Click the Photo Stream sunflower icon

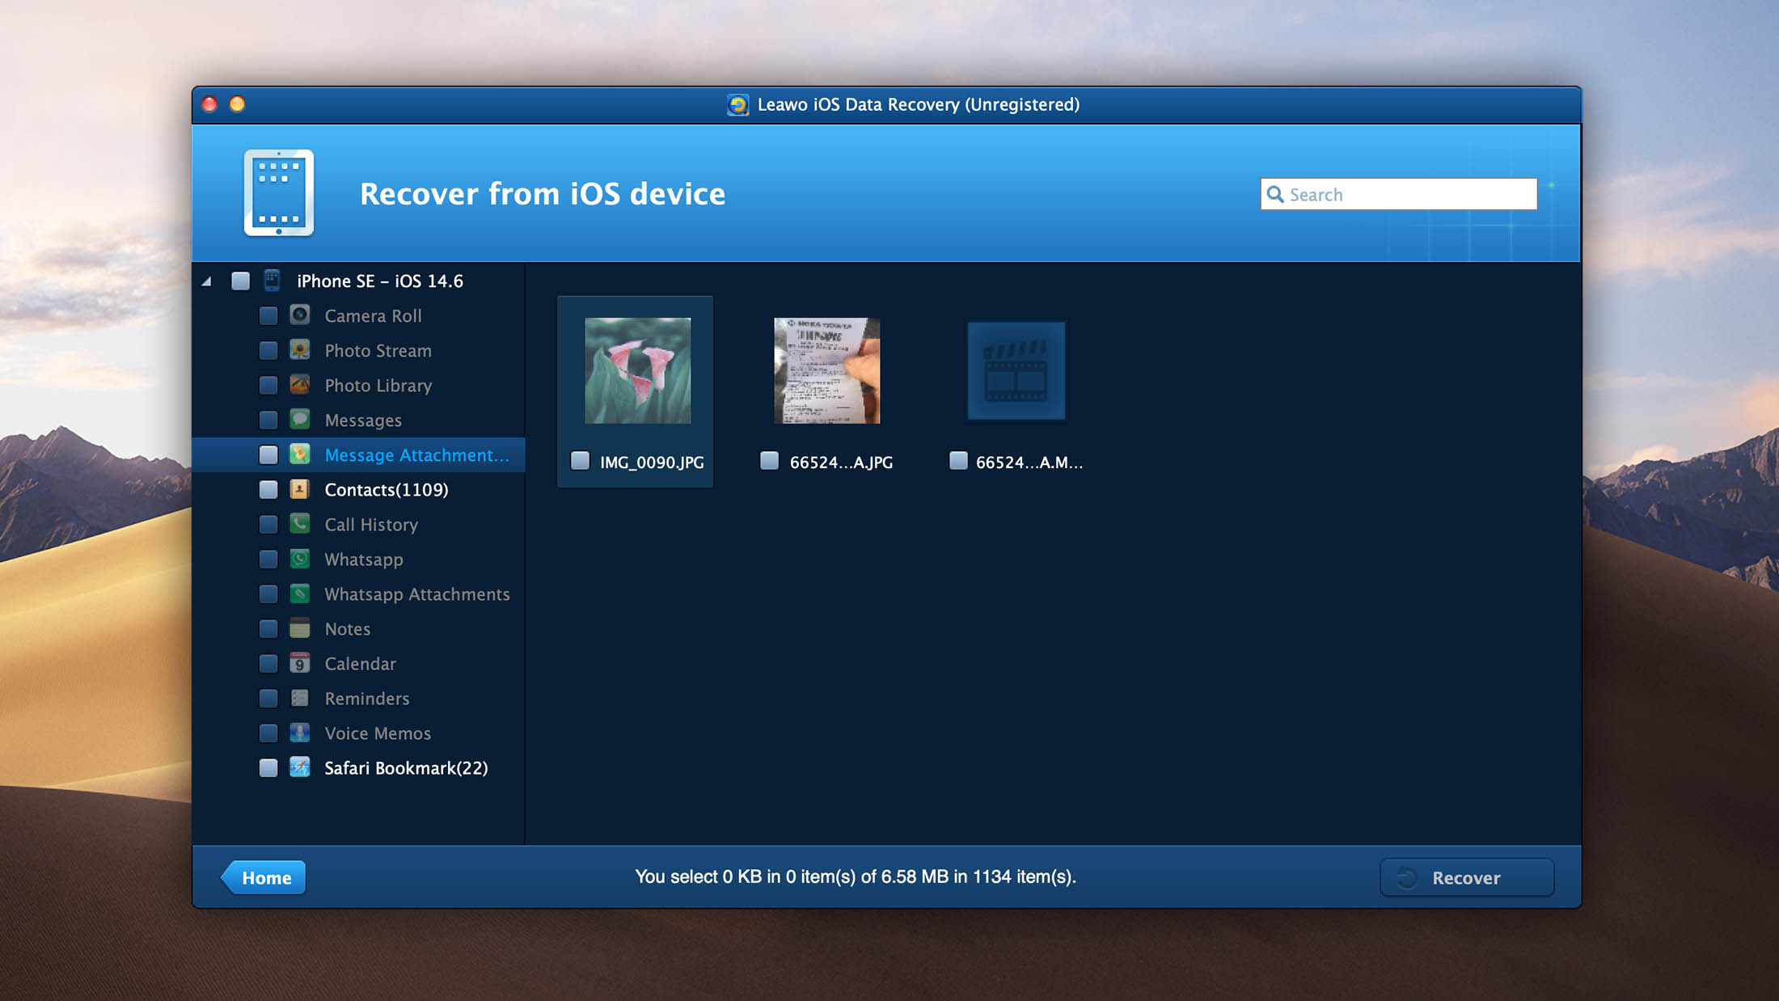point(300,350)
